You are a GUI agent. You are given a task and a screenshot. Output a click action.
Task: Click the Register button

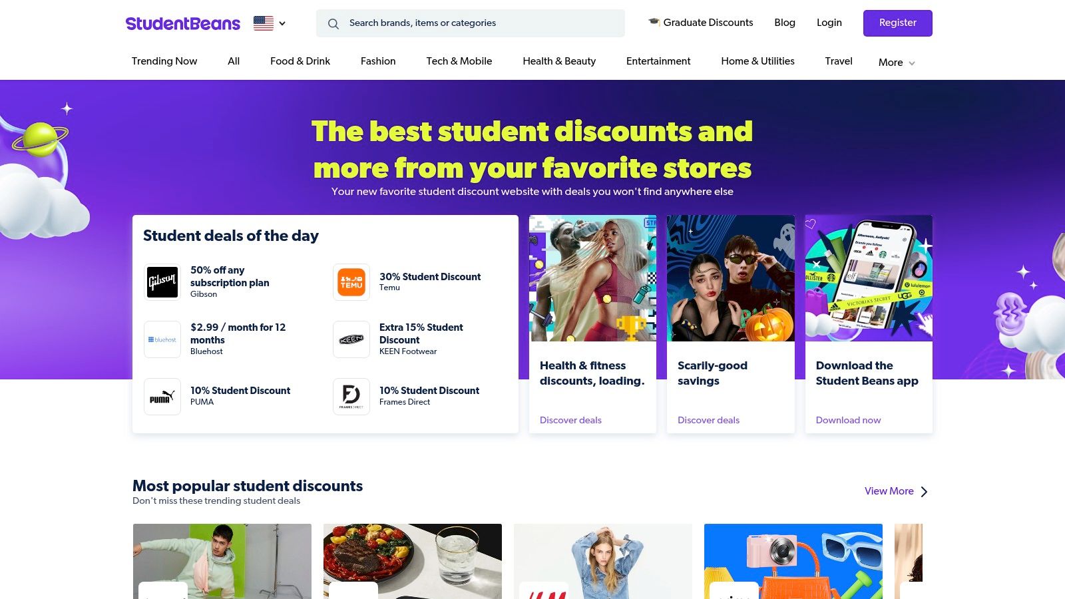[x=898, y=23]
